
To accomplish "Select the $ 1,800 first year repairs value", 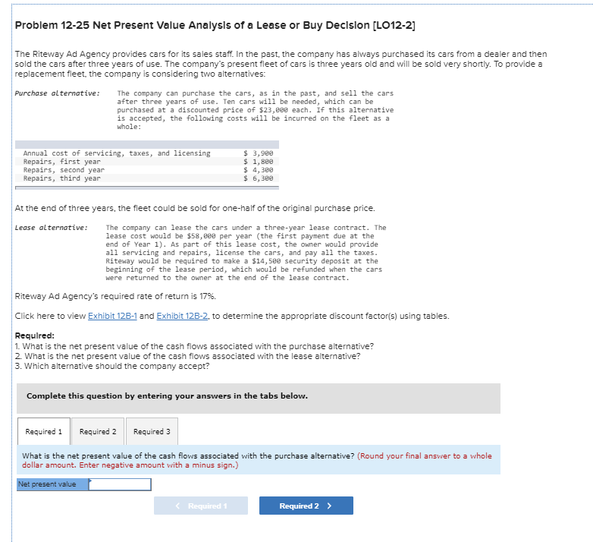I will [259, 162].
